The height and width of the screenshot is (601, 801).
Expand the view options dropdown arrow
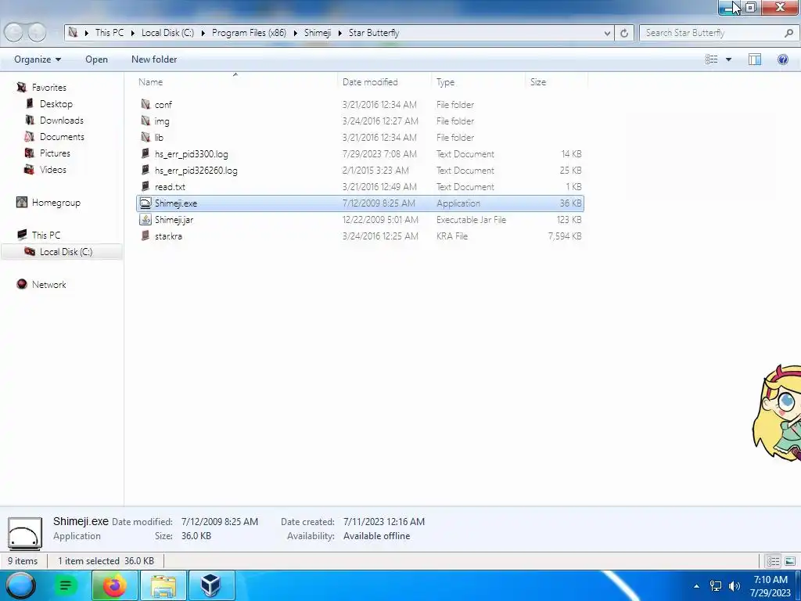coord(728,59)
